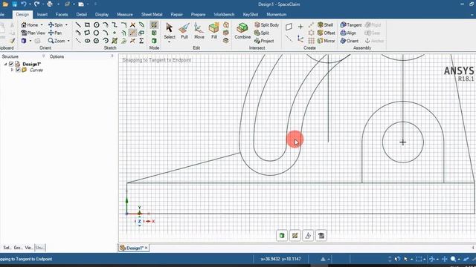Collapse the Design1 tree node
This screenshot has width=476, height=267.
[x=5, y=64]
